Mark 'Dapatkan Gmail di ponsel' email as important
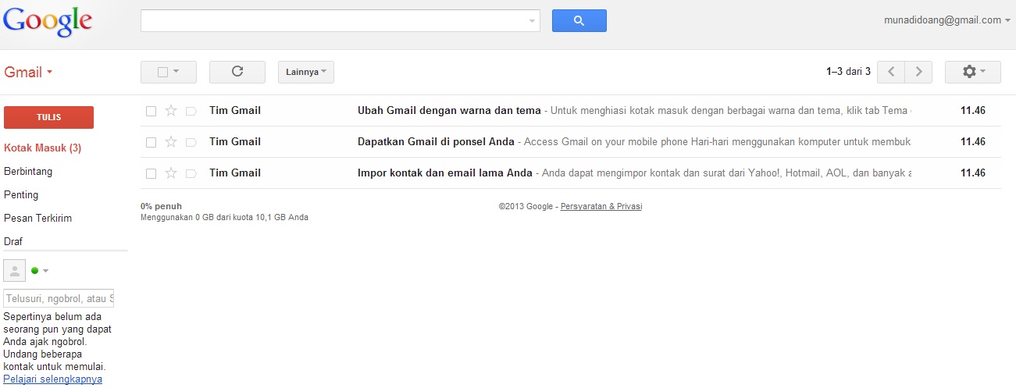 pyautogui.click(x=191, y=142)
